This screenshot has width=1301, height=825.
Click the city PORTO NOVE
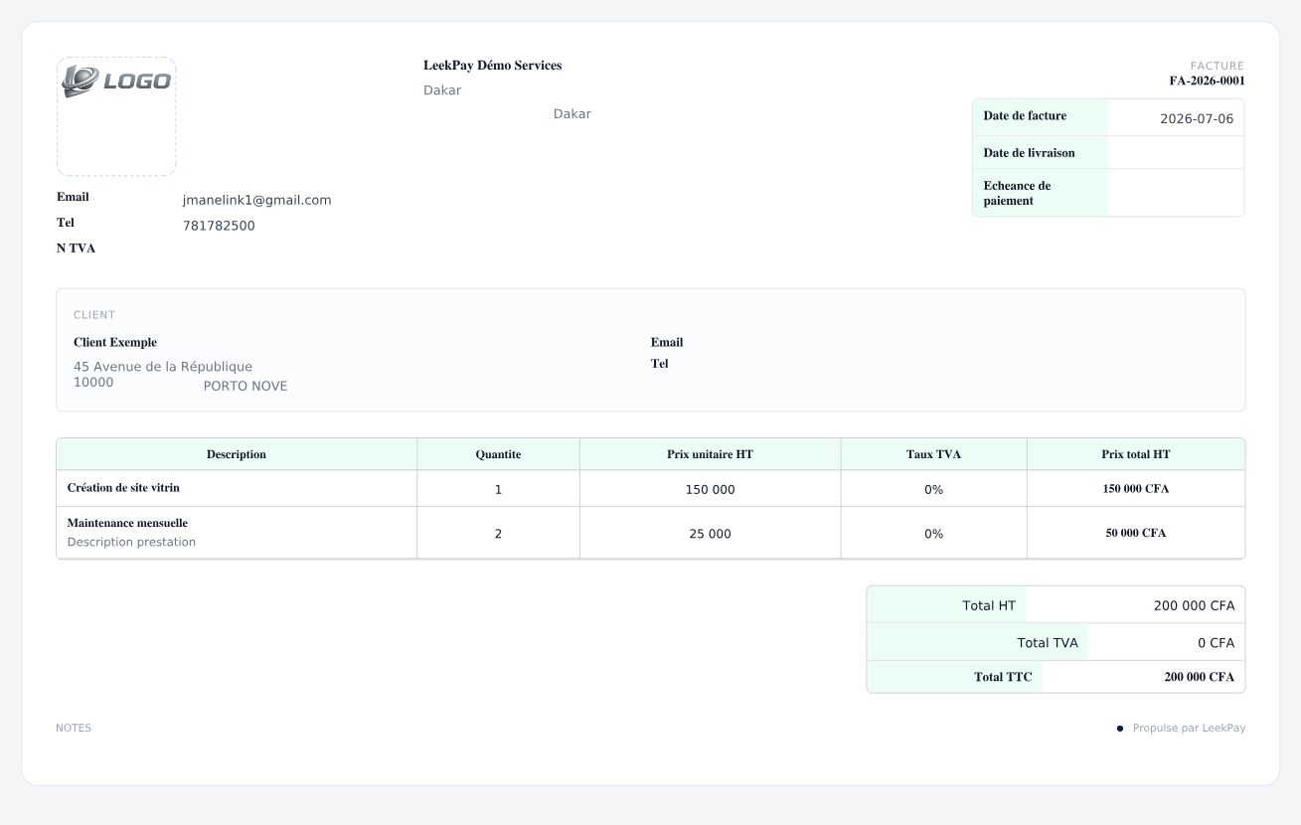point(245,387)
